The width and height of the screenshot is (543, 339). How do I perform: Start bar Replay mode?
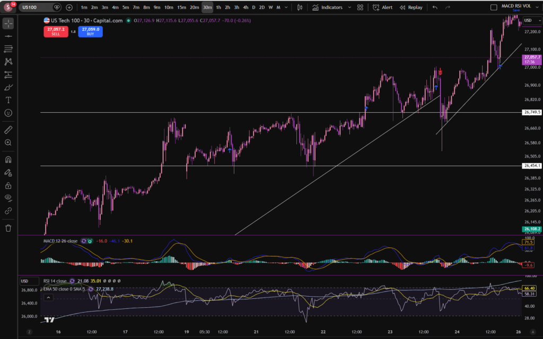click(x=411, y=7)
